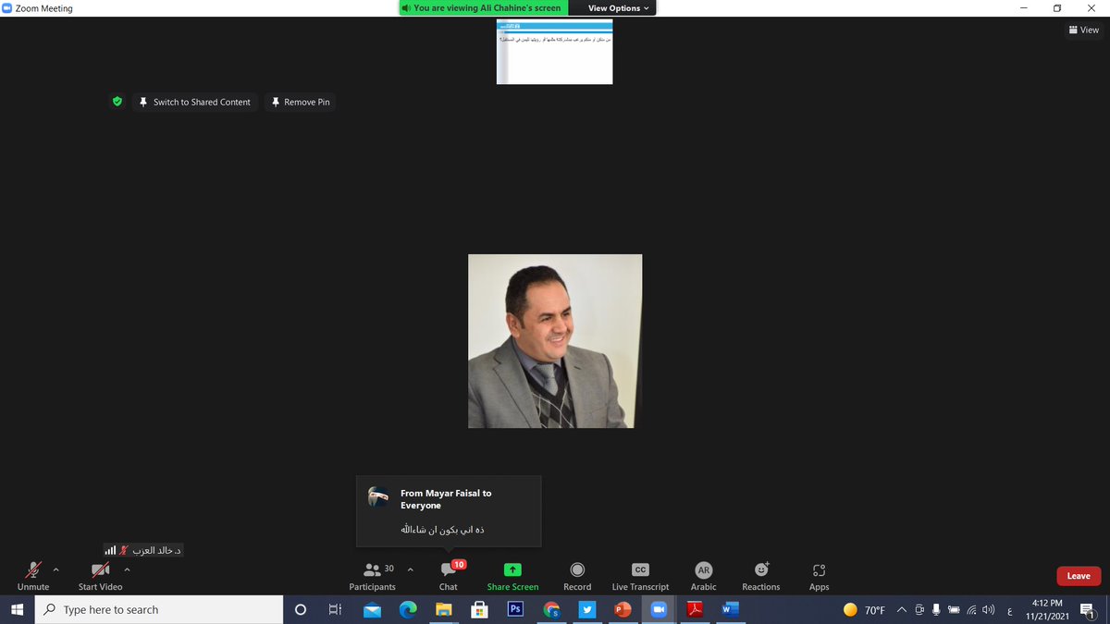Click the green encryption shield icon

[117, 102]
